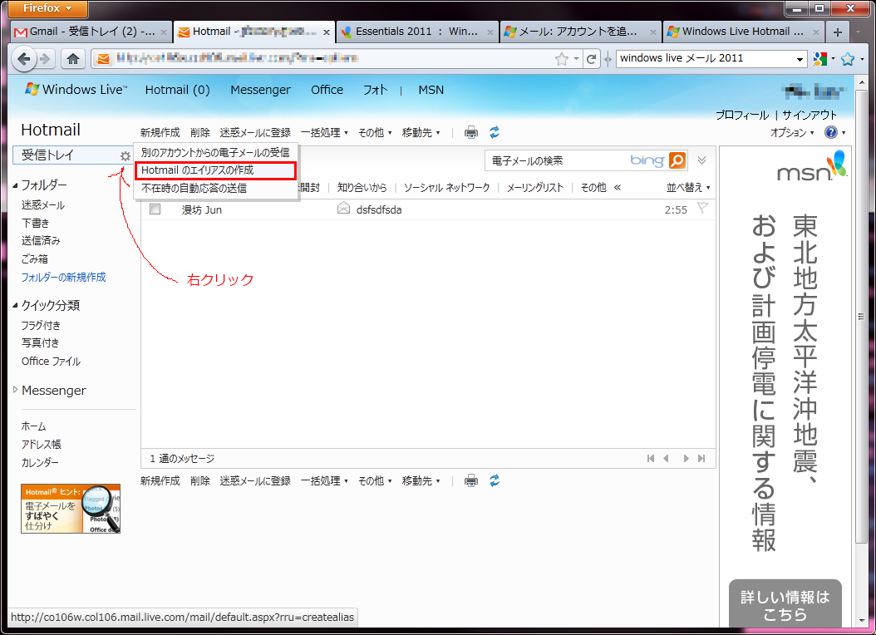
Task: Open inbox gear options icon
Action: 125,156
